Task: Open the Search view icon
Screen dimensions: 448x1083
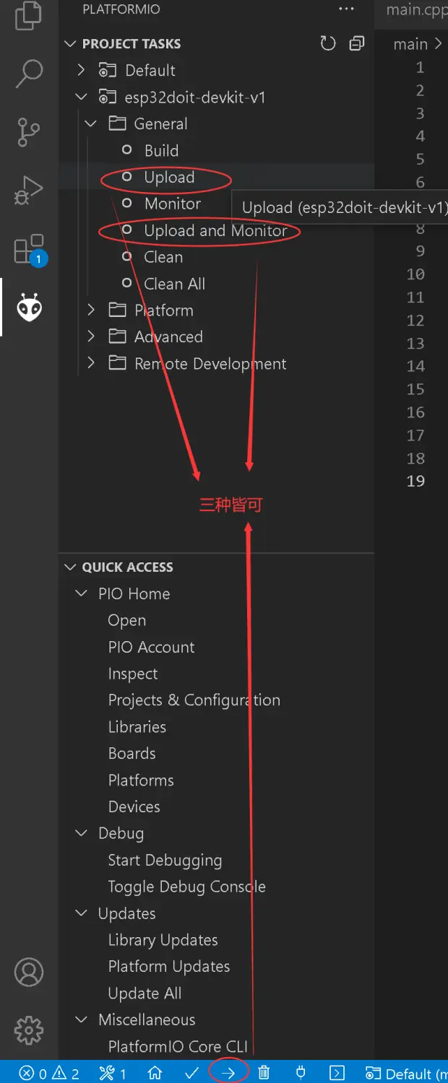Action: 29,72
